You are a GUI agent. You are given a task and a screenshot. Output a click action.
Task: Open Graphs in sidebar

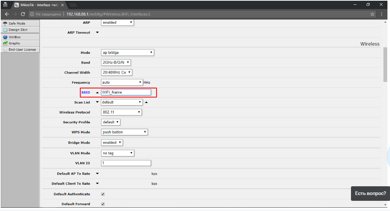(20, 43)
